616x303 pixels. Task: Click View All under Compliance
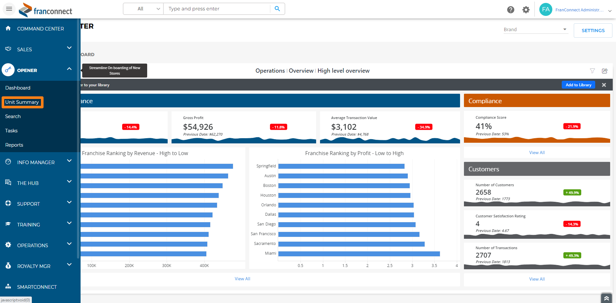[x=537, y=152]
